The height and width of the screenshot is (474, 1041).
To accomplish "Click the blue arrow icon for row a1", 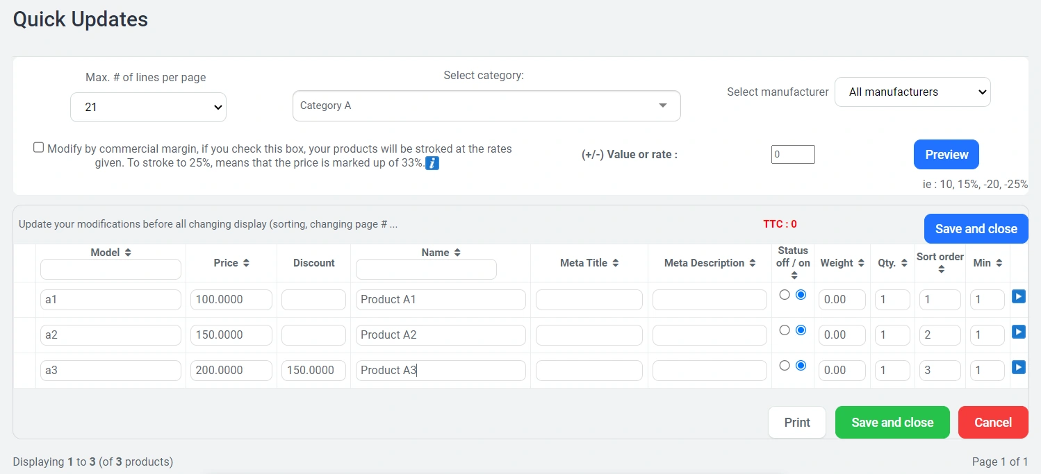I will 1018,297.
